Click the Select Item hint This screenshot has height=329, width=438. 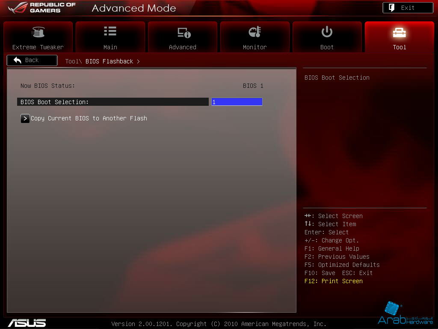(330, 224)
